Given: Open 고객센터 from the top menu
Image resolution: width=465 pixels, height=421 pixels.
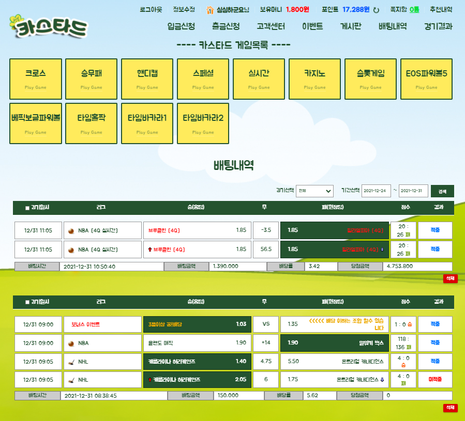Looking at the screenshot, I should (271, 26).
